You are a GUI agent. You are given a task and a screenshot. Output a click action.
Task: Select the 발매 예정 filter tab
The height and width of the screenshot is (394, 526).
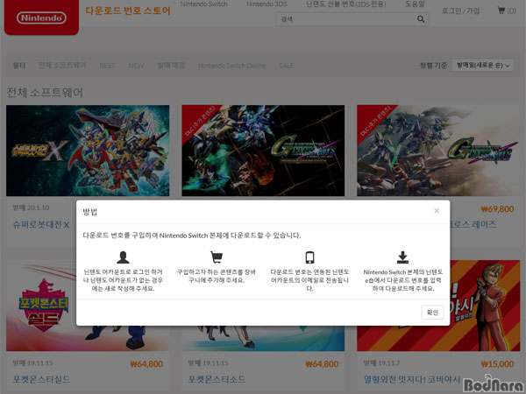171,66
